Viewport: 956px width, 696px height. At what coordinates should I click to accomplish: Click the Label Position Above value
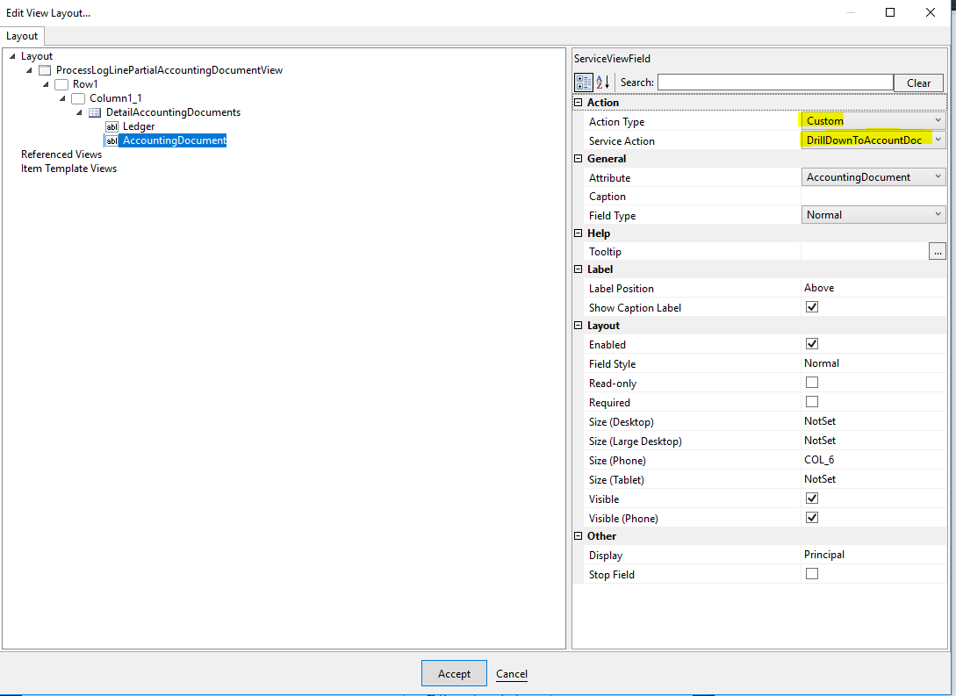tap(819, 288)
